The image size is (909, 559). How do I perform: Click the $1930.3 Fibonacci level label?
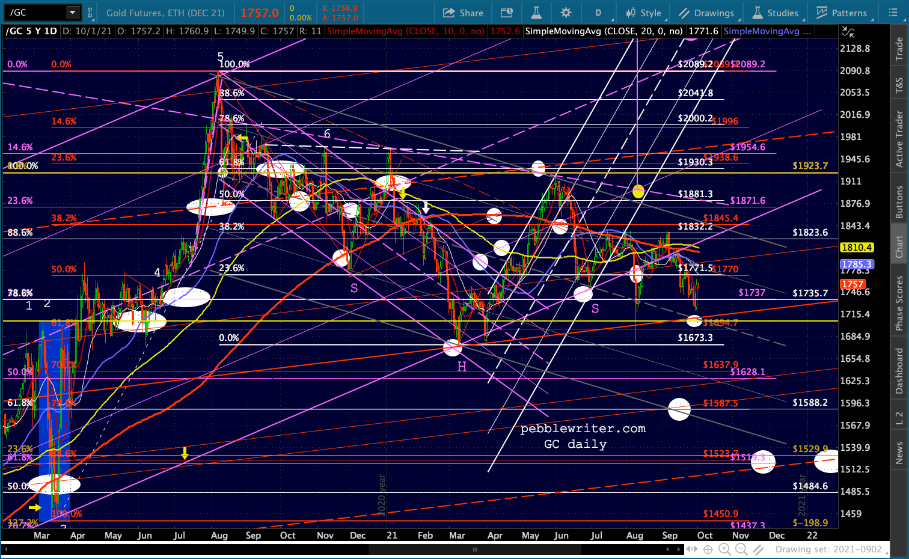[x=695, y=162]
